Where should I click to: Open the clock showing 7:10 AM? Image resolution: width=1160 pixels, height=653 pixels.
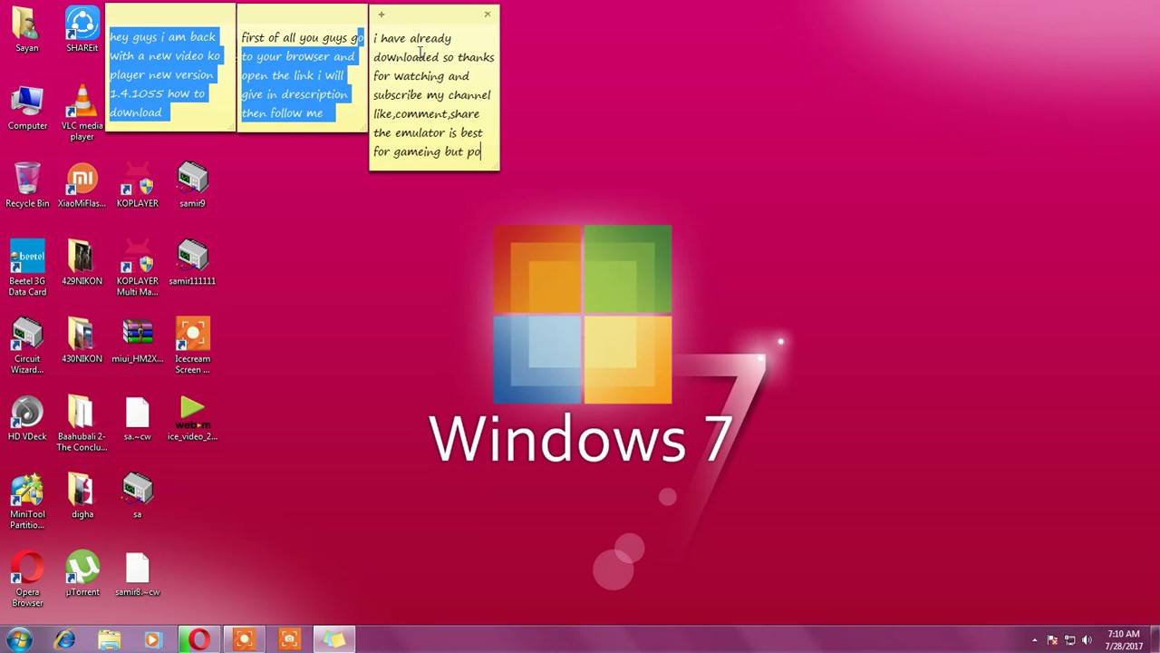1123,640
